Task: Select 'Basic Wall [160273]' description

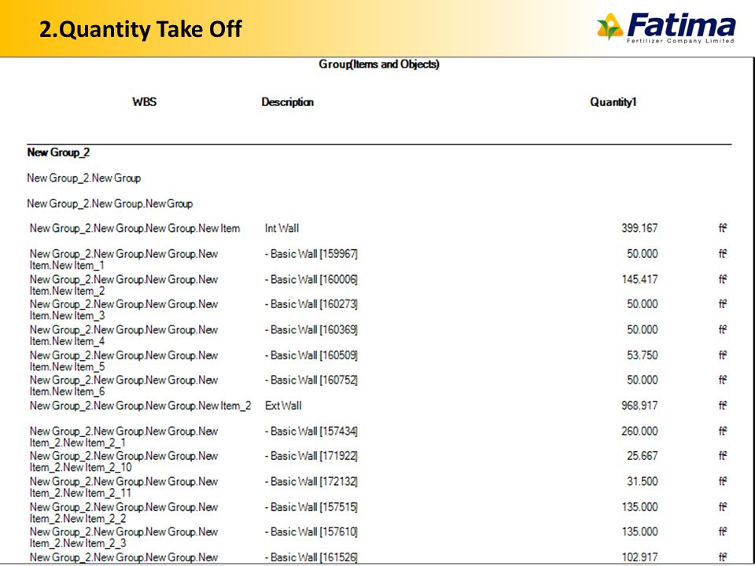Action: click(x=311, y=304)
